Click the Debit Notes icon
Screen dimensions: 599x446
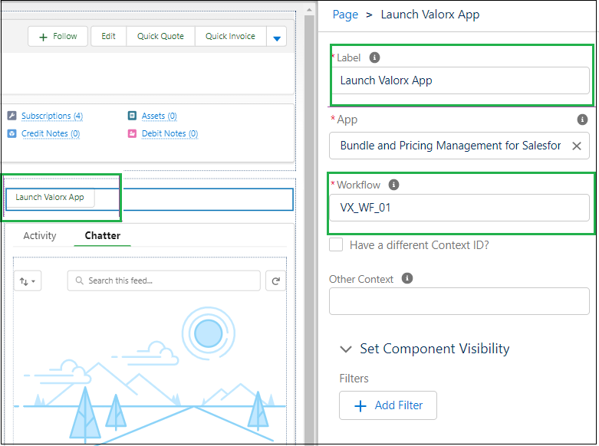click(x=132, y=133)
